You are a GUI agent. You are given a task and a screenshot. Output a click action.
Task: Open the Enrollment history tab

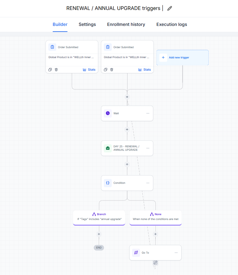[126, 25]
